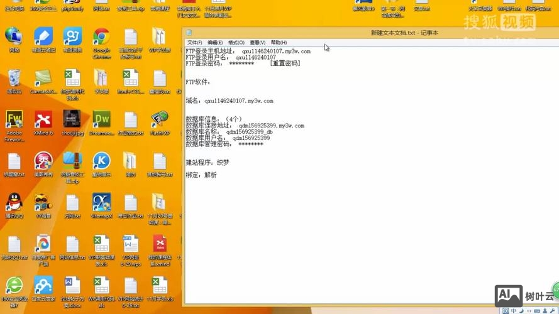This screenshot has width=559, height=314.
Task: Open the Tencent QQ penguin shortcut
Action: coord(14,206)
